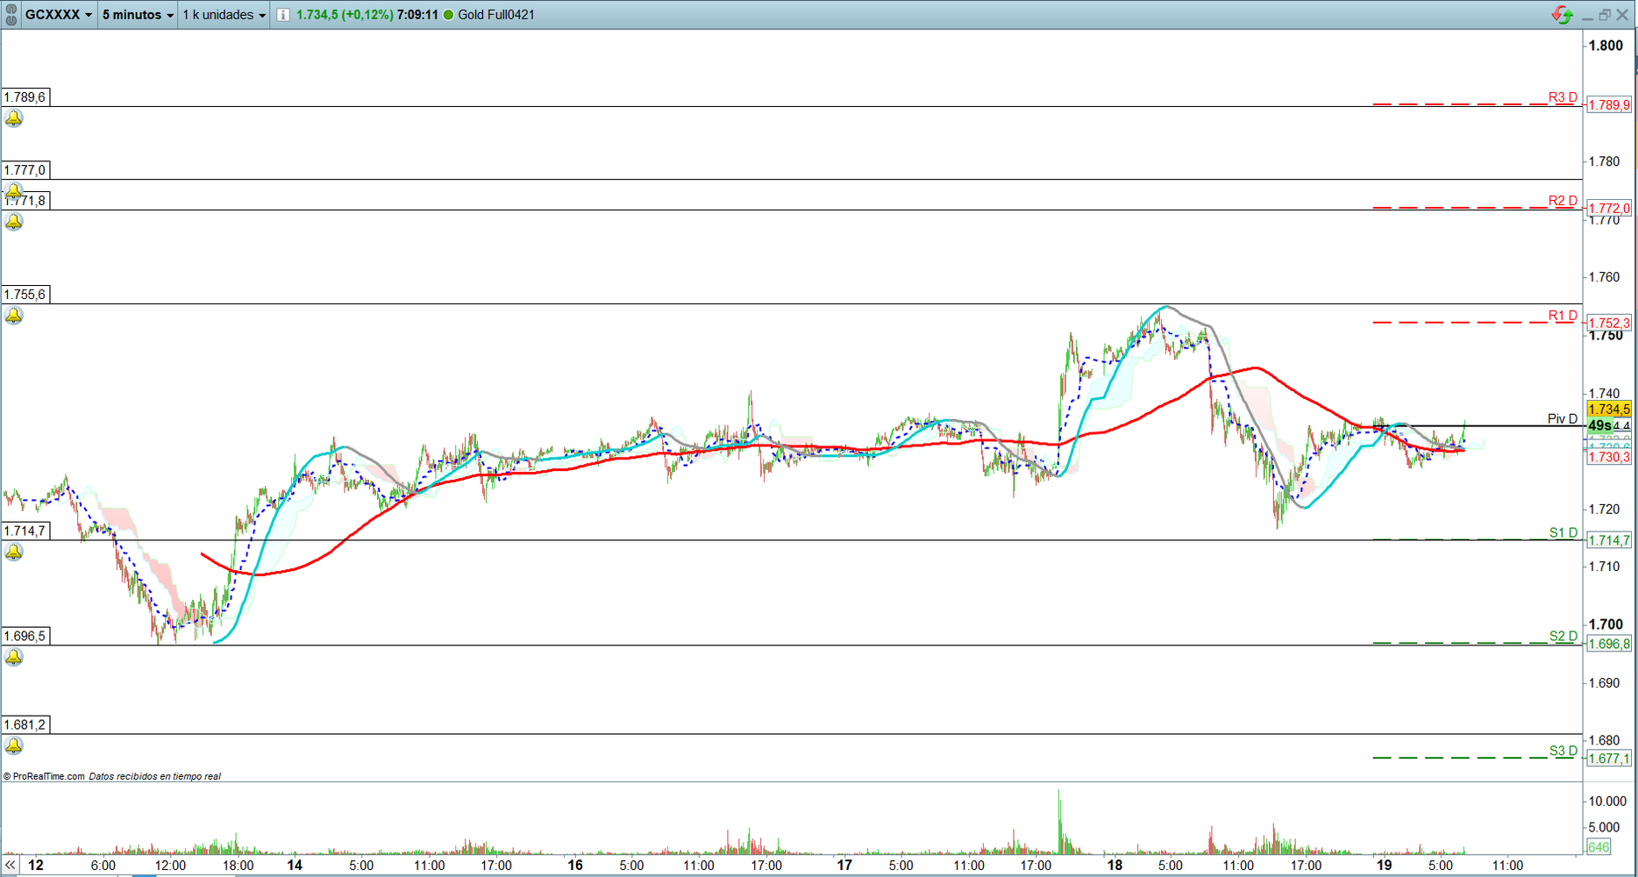Click the alert bell under the 1.696,5 label
Image resolution: width=1638 pixels, height=877 pixels.
coord(14,657)
